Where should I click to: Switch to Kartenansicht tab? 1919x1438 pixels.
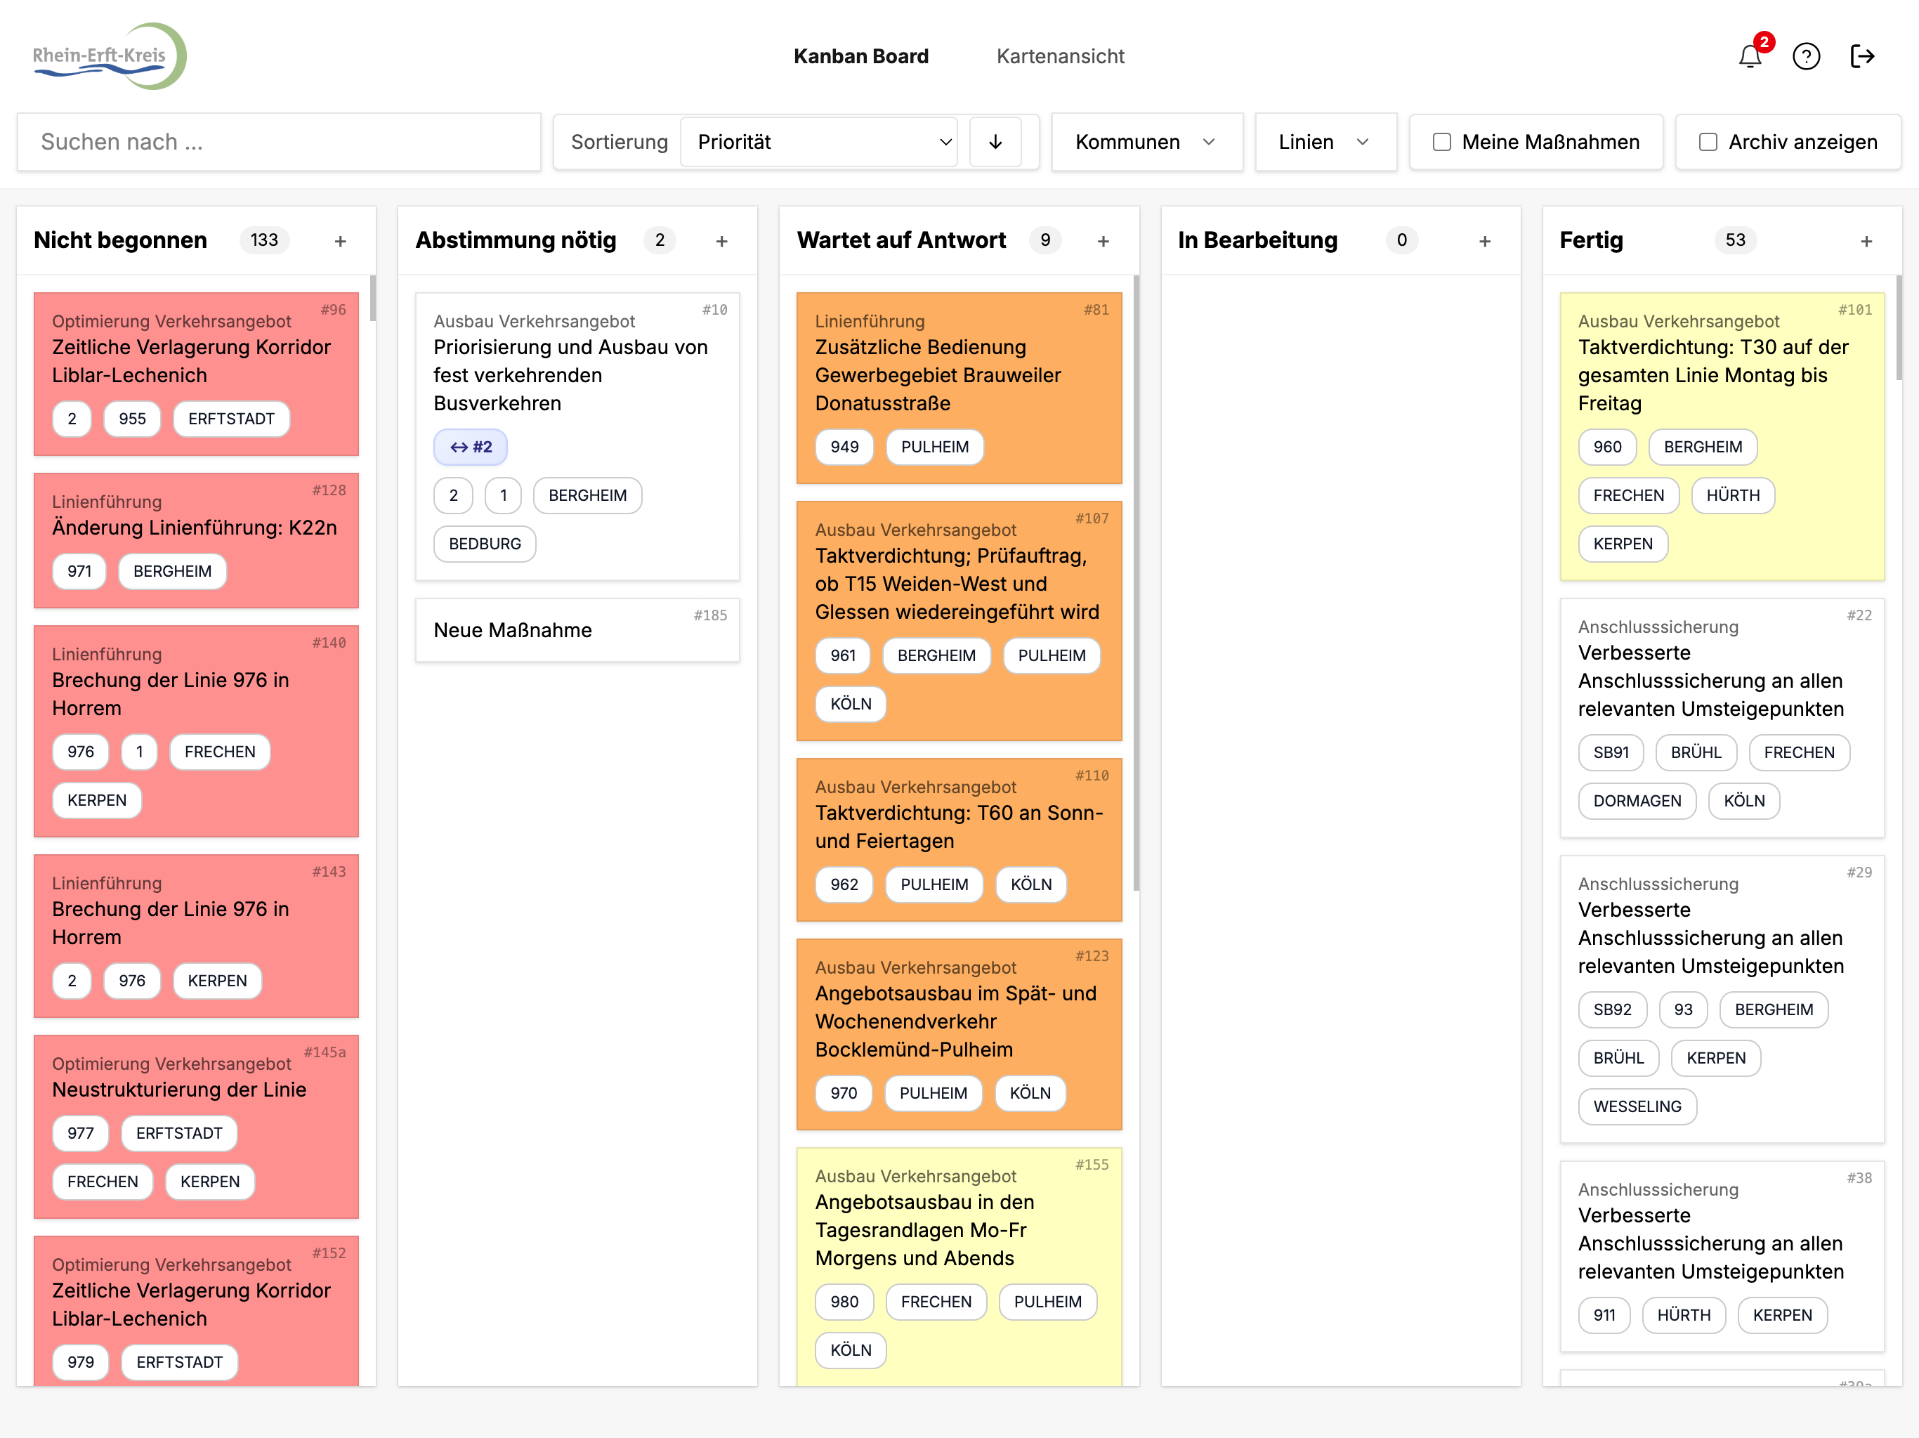coord(1059,56)
